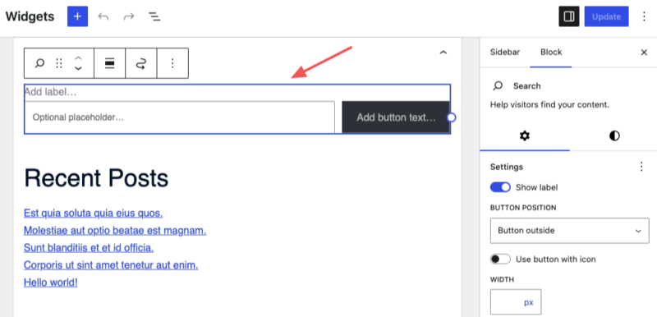Click the Search block type icon in toolbar
The width and height of the screenshot is (657, 317).
click(x=39, y=63)
